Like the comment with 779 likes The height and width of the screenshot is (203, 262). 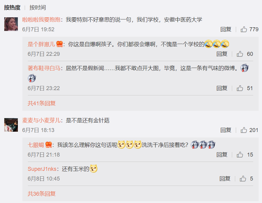pyautogui.click(x=244, y=29)
